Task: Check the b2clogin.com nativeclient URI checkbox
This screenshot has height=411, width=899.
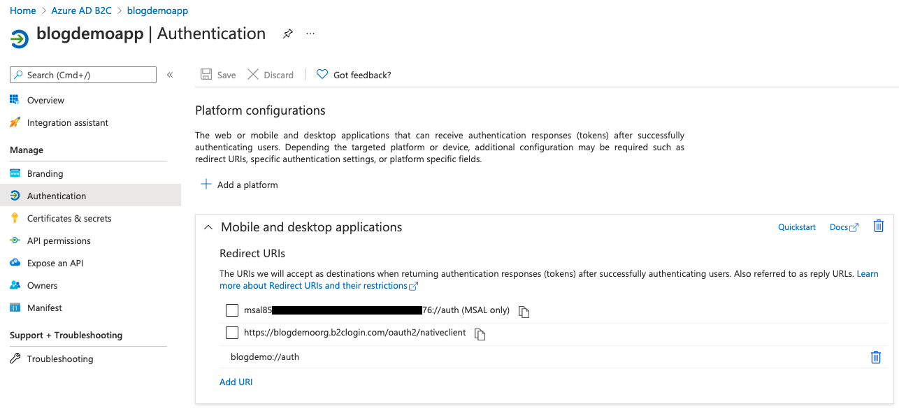Action: [232, 333]
